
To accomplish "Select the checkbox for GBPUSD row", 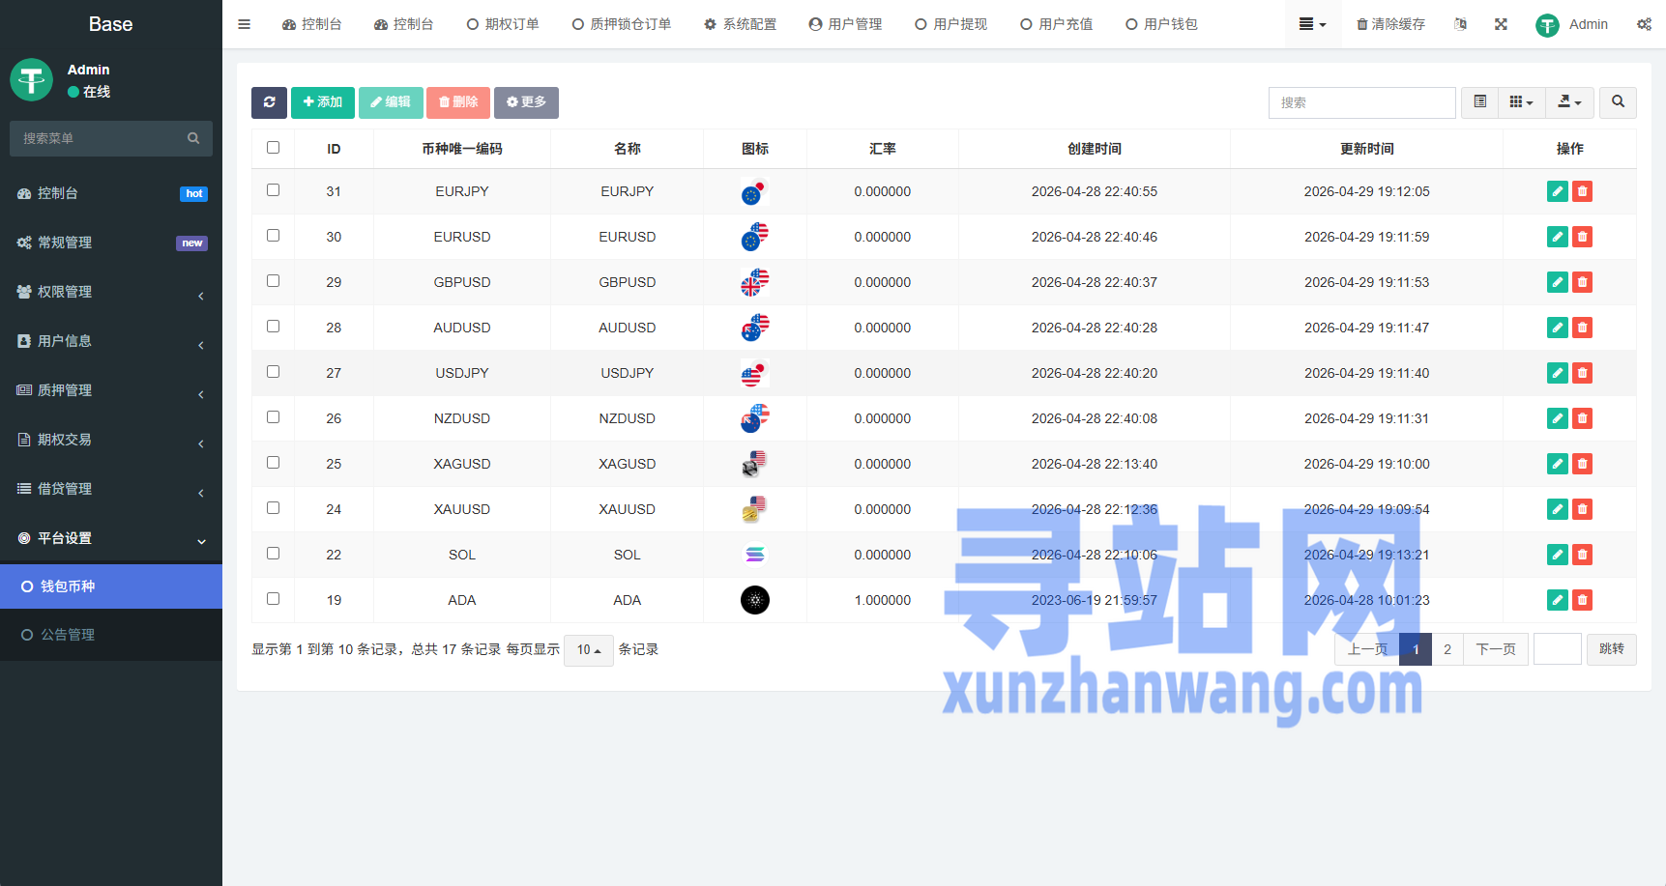I will point(273,281).
